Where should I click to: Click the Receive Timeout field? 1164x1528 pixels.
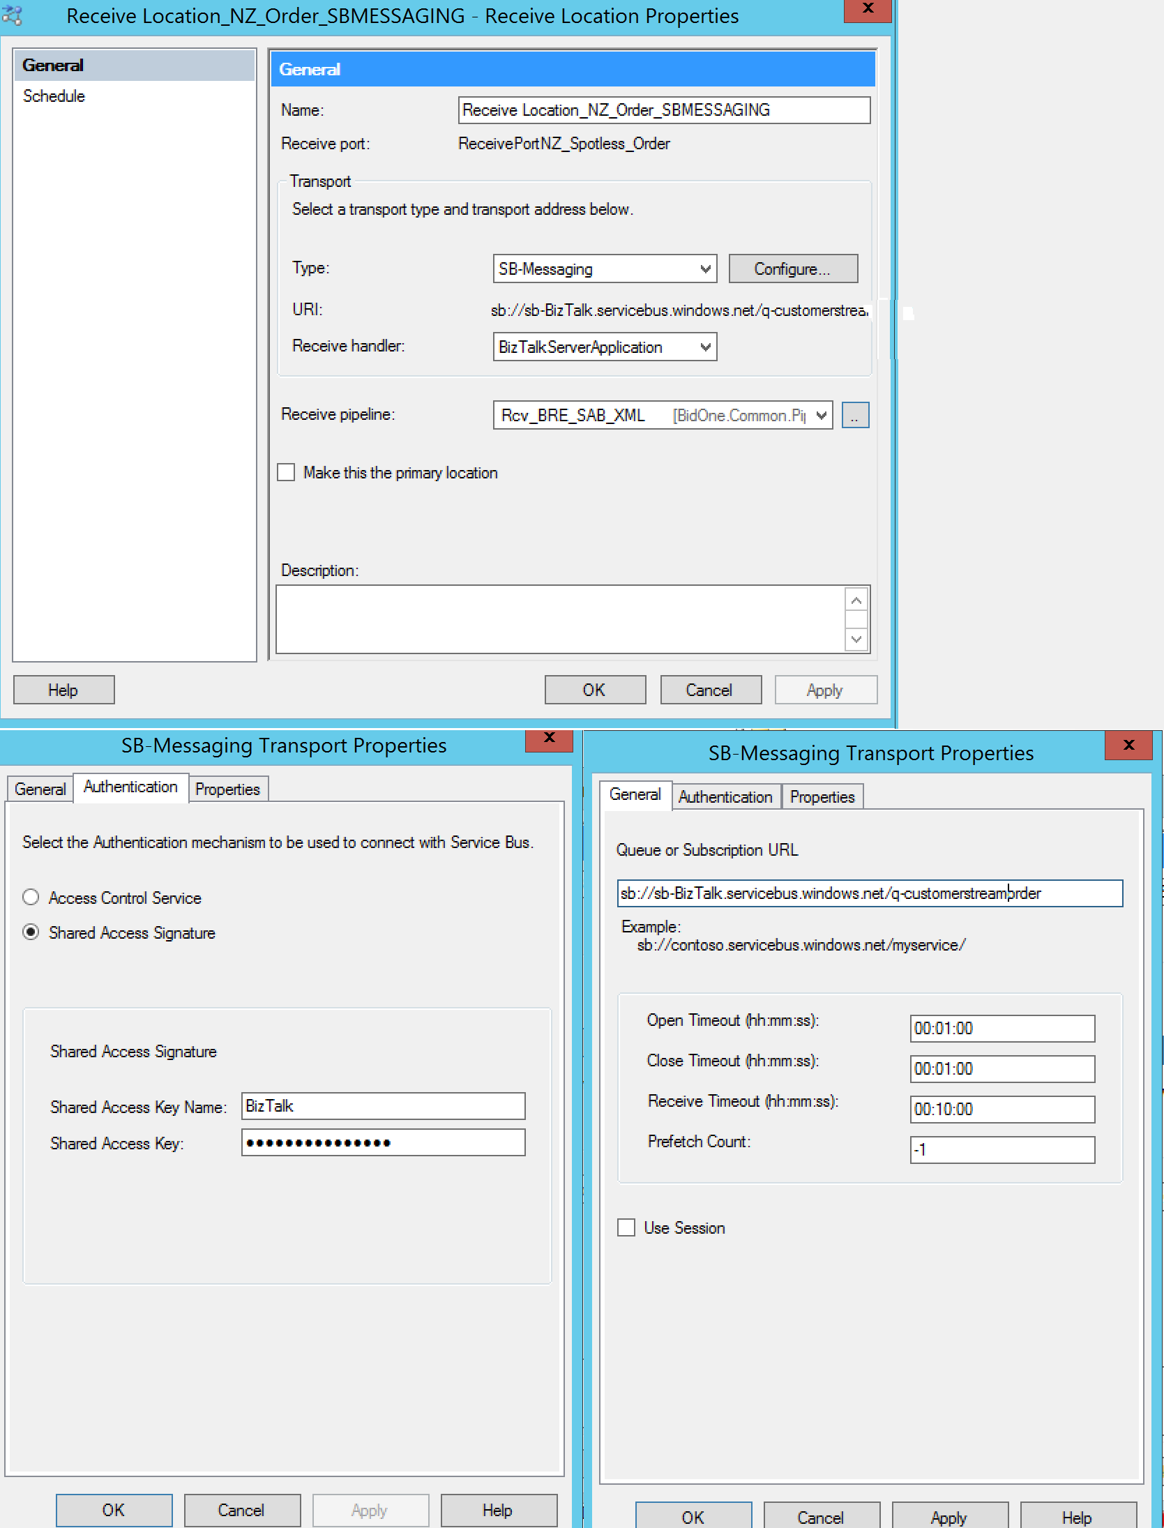coord(1002,1110)
